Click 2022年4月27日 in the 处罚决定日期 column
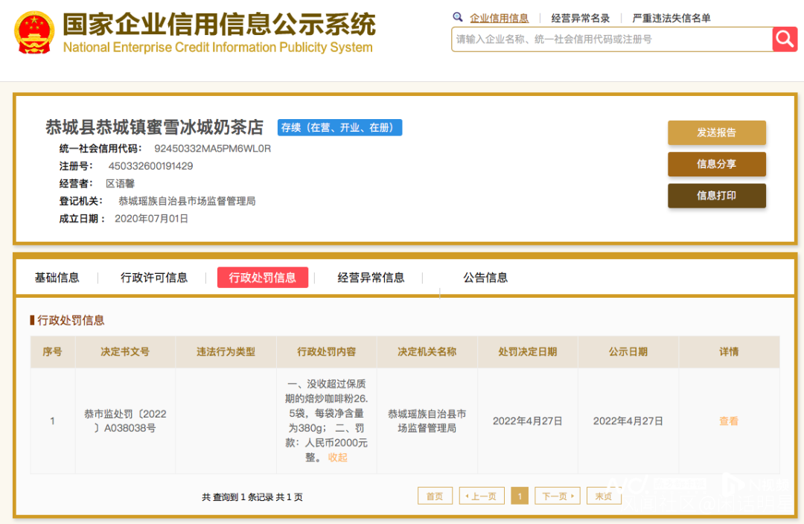Screen dimensions: 804x524 pyautogui.click(x=527, y=421)
